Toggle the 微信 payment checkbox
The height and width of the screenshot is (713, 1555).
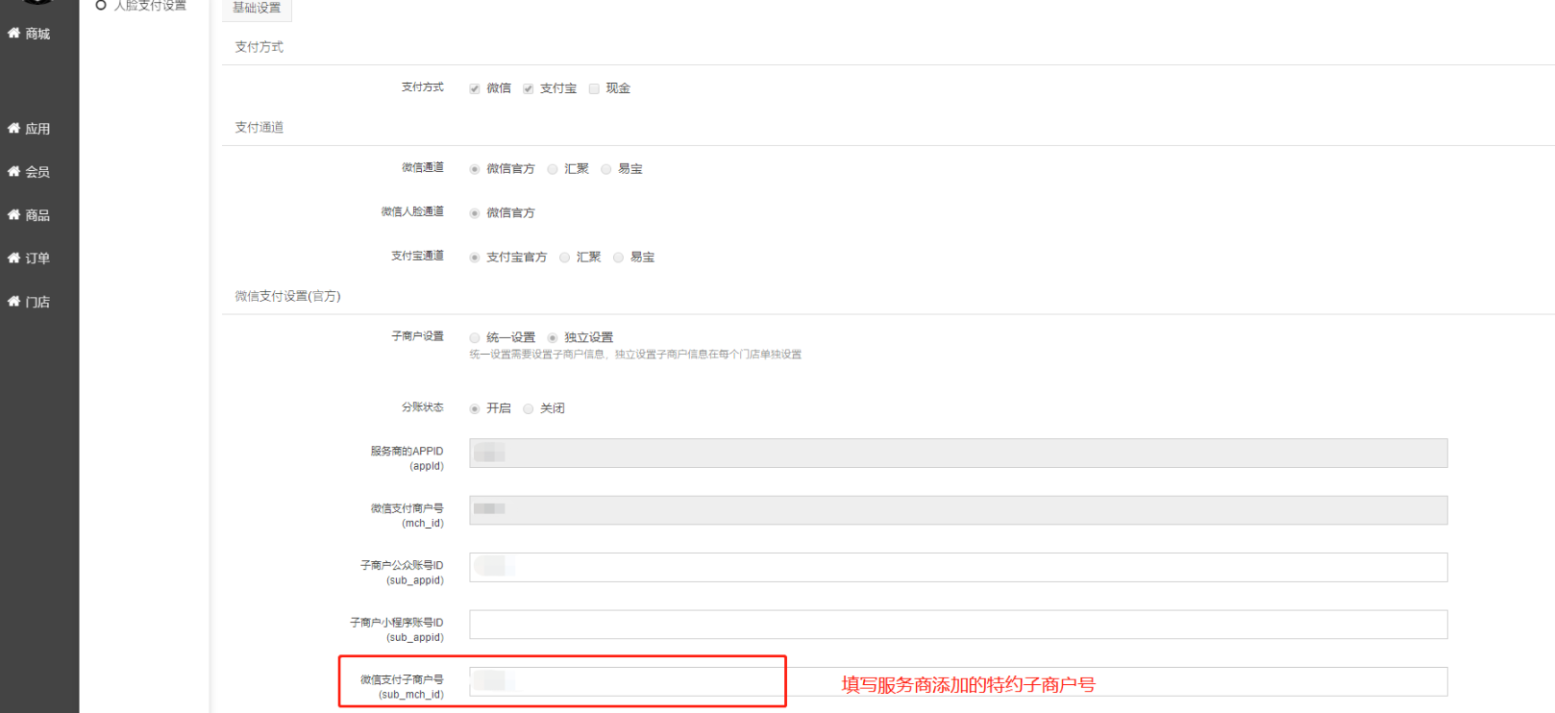pos(475,88)
